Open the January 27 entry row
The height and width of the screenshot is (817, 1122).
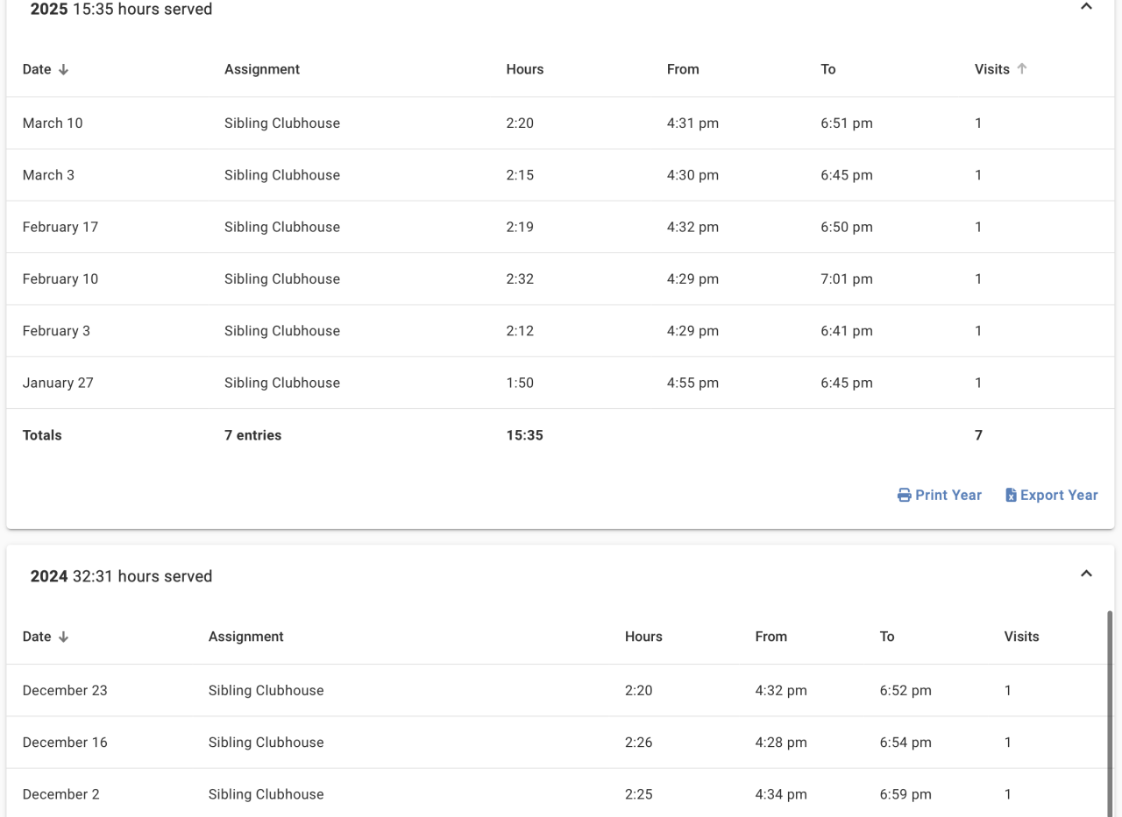click(x=58, y=384)
